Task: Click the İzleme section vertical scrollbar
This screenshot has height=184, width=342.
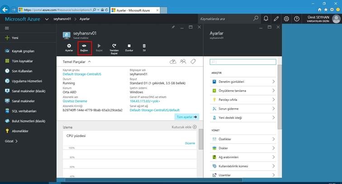Action: click(x=201, y=139)
